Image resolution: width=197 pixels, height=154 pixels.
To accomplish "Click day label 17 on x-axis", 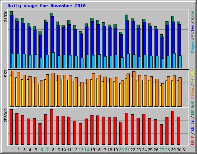I will click(x=104, y=150).
